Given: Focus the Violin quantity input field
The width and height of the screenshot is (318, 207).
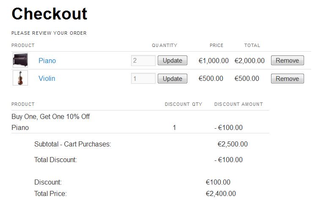Looking at the screenshot, I should pyautogui.click(x=143, y=78).
